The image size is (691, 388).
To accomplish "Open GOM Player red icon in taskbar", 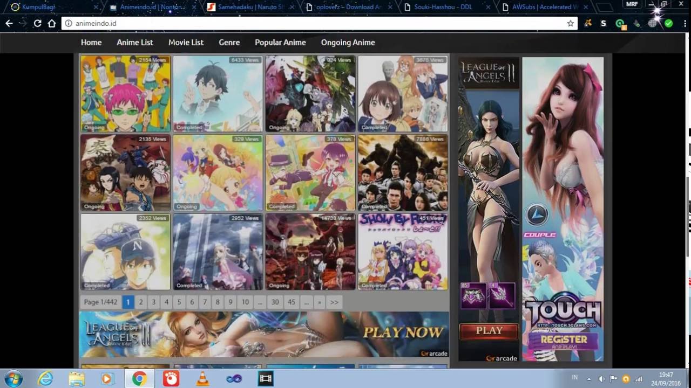I will pyautogui.click(x=171, y=378).
